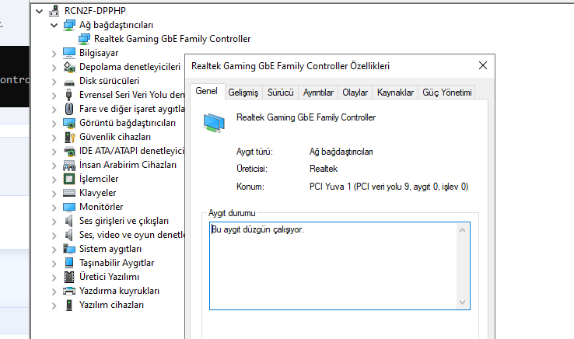Collapse the RCN2F-DPPHP root node
574x339 pixels.
39,11
